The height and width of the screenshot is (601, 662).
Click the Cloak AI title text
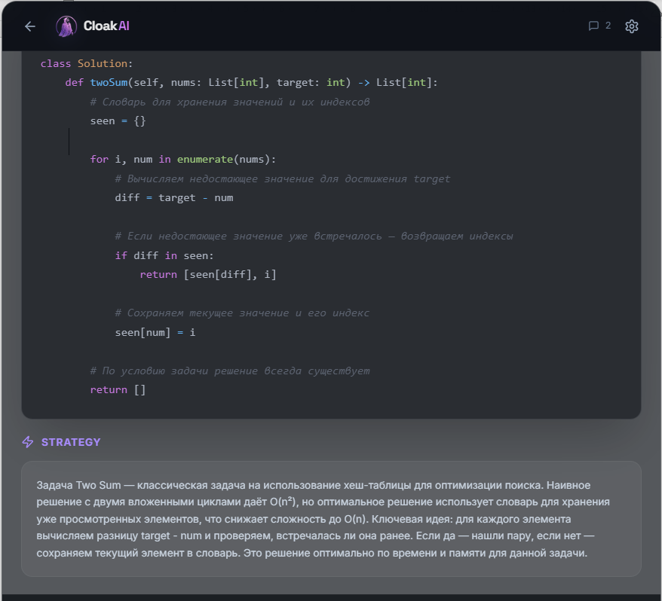click(106, 26)
